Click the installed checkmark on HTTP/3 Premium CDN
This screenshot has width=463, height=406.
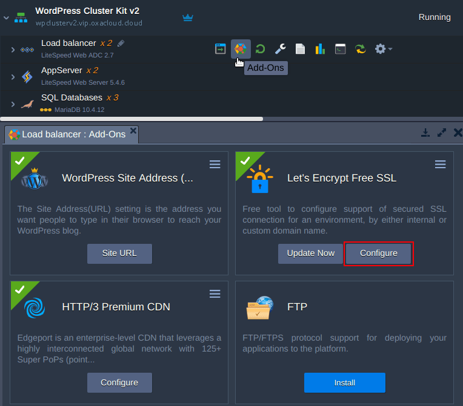(19, 290)
